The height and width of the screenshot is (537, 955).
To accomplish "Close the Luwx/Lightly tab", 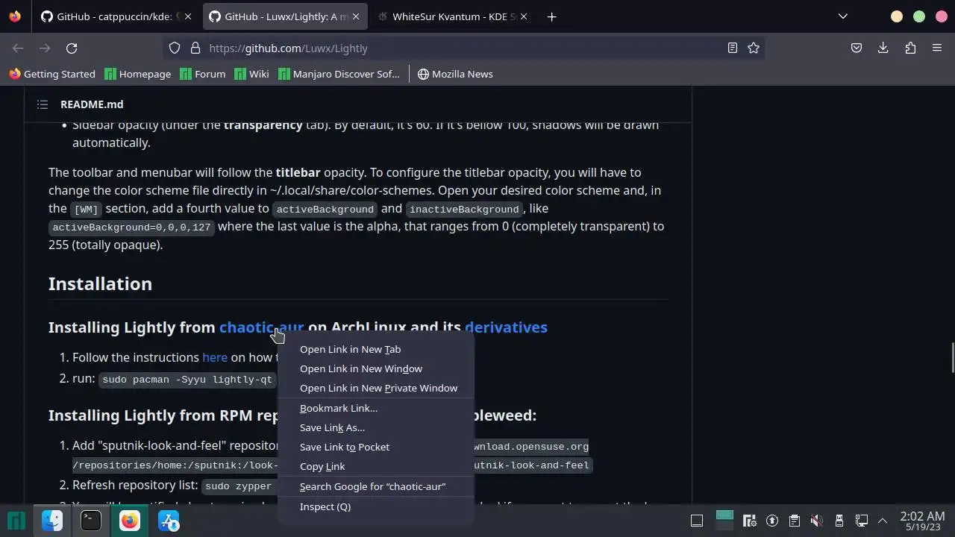I will pos(354,16).
